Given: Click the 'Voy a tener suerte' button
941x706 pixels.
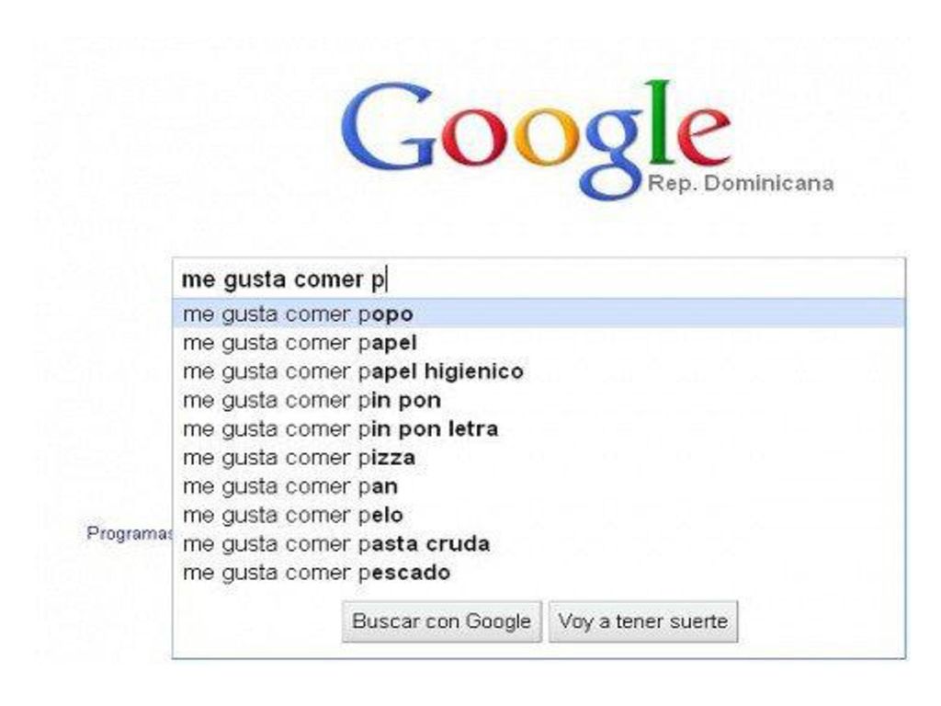Looking at the screenshot, I should 643,621.
